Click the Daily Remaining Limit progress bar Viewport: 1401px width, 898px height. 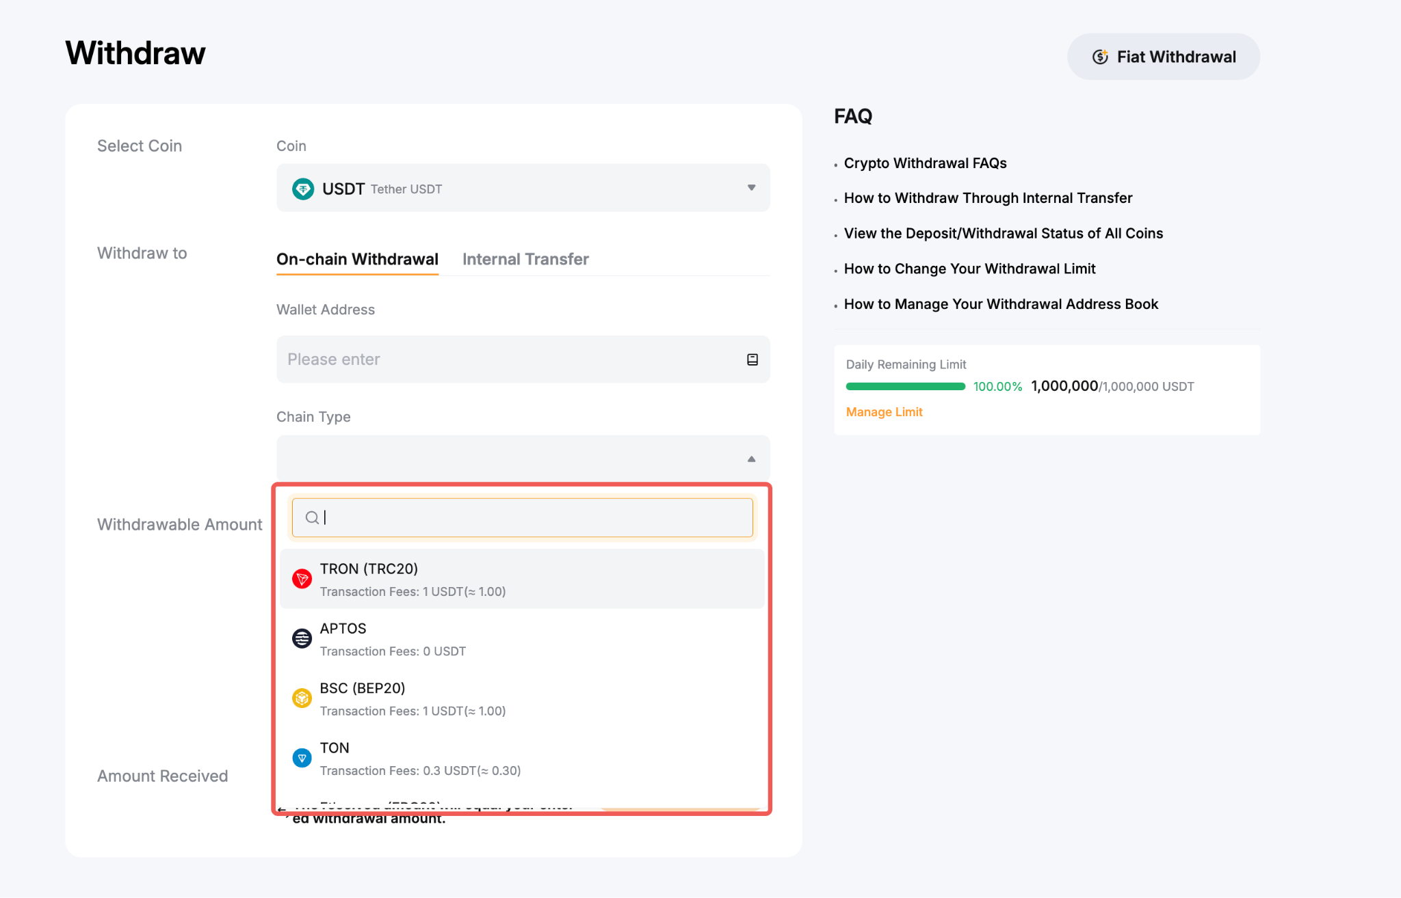905,387
